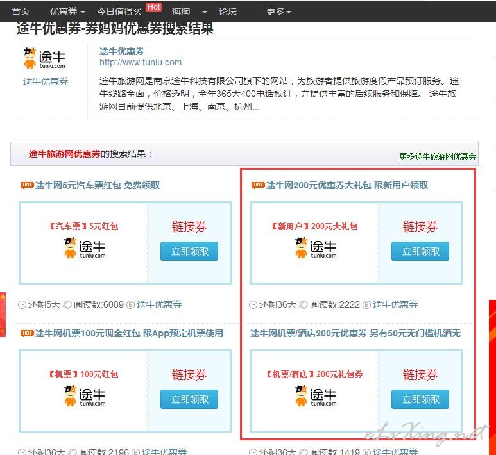The width and height of the screenshot is (496, 455).
Task: Open 途牛优惠券 link after 阅读数:2222
Action: [395, 304]
